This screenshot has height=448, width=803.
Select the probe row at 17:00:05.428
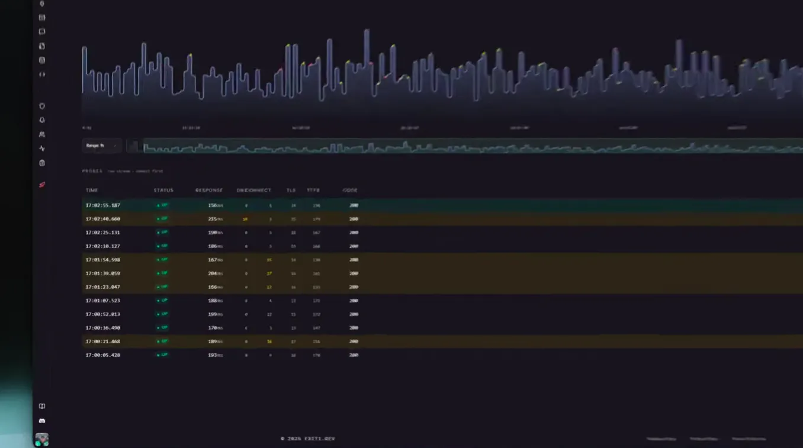tap(442, 355)
